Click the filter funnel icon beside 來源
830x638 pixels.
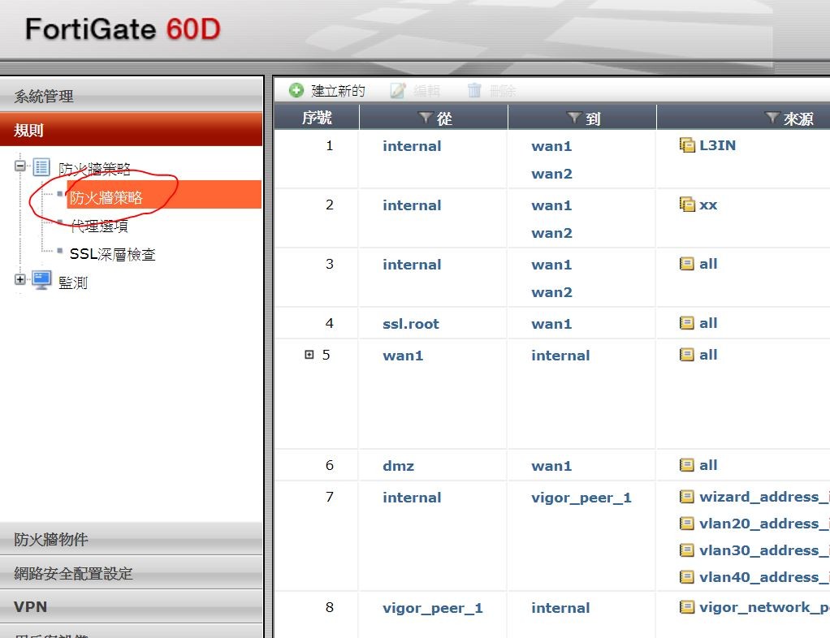coord(772,117)
